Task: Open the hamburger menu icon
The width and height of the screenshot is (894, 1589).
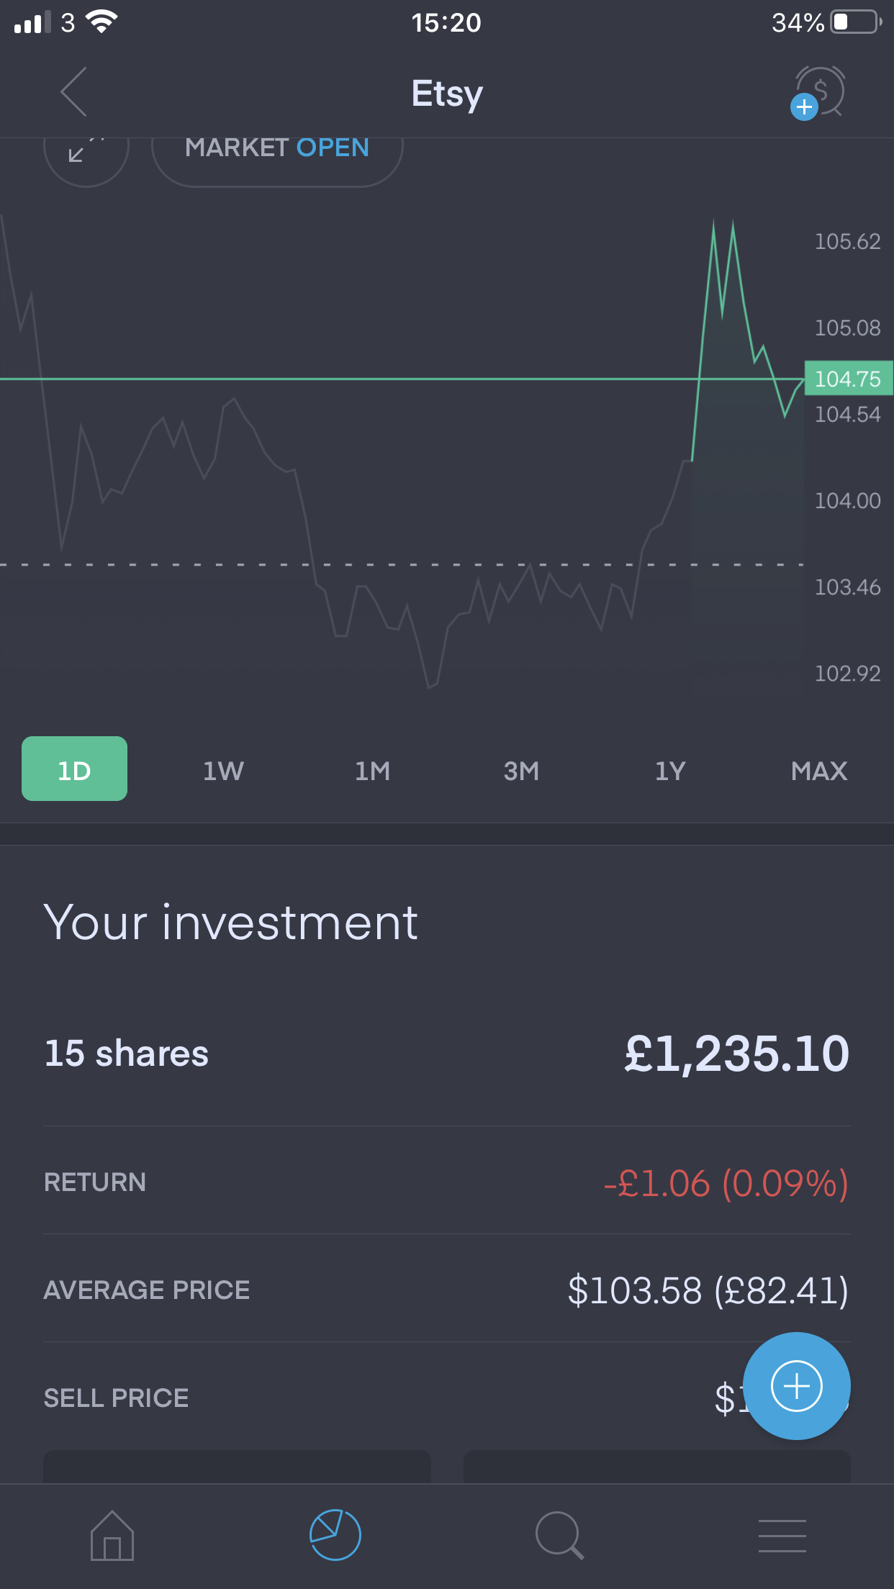Action: 782,1536
